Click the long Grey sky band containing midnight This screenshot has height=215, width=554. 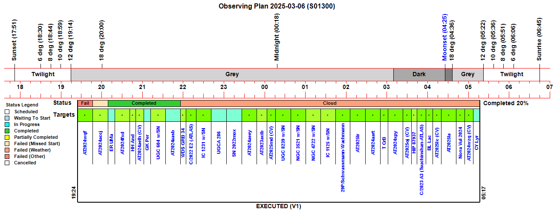[232, 75]
